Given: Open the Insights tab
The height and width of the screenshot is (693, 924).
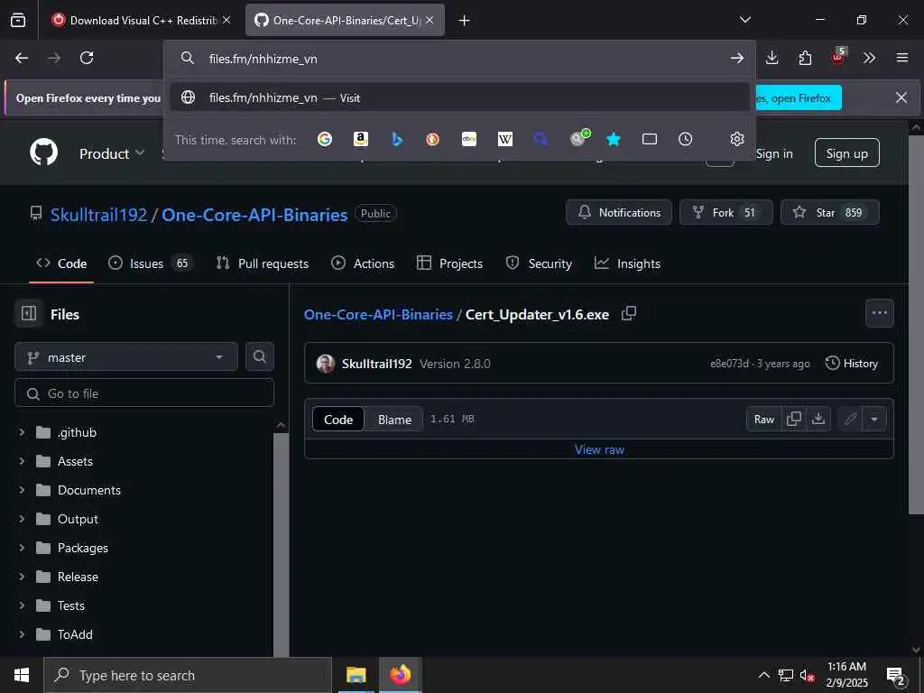Looking at the screenshot, I should point(628,263).
